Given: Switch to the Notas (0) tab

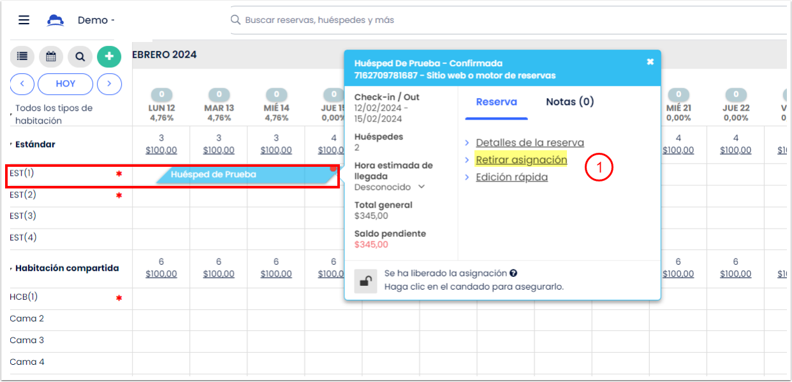Looking at the screenshot, I should [569, 101].
